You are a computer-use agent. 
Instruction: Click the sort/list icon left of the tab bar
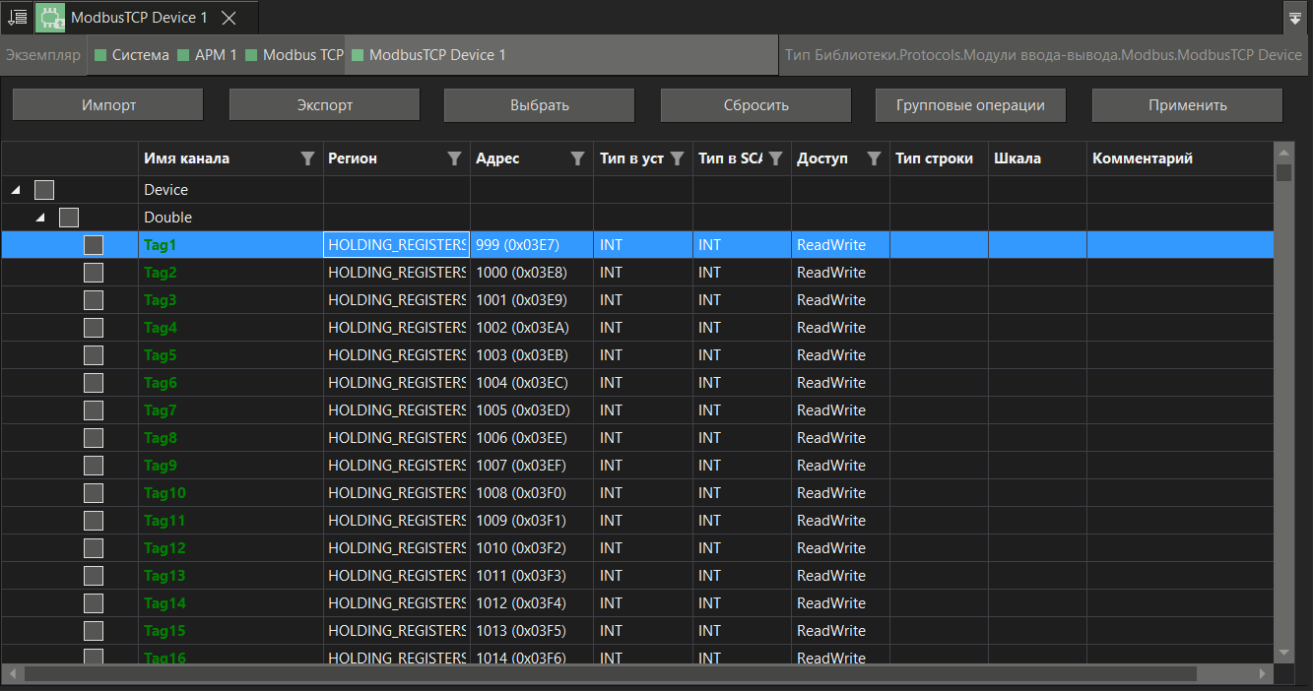pyautogui.click(x=16, y=17)
